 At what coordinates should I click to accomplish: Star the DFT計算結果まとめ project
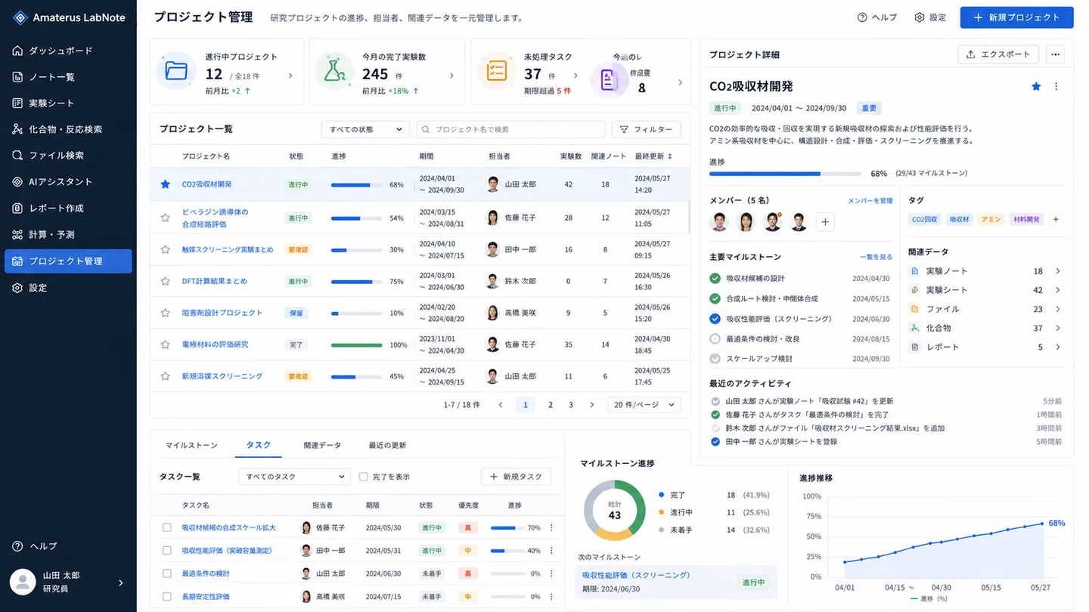(x=165, y=281)
